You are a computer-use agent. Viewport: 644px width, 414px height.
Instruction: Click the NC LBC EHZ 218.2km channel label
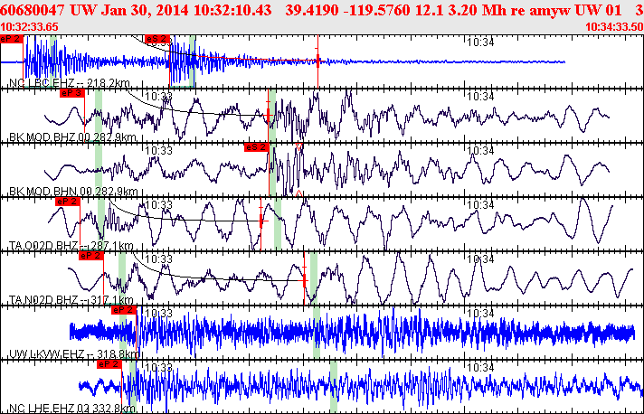70,83
